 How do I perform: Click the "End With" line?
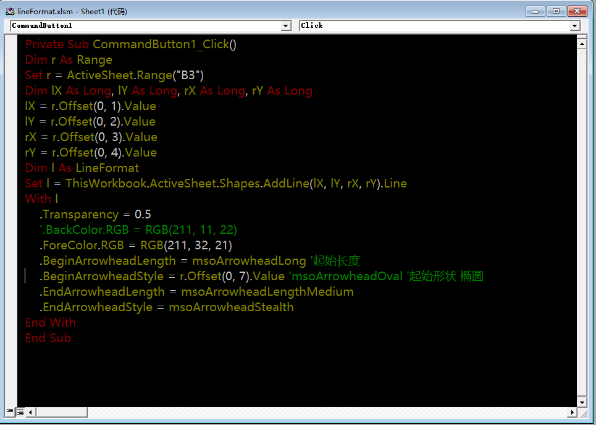pyautogui.click(x=50, y=322)
